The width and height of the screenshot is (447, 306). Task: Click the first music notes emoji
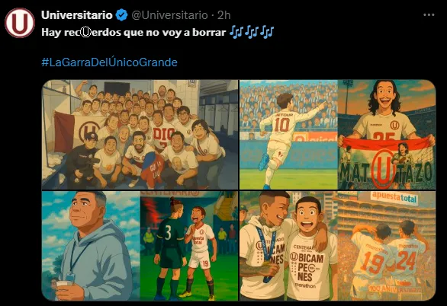pos(236,32)
